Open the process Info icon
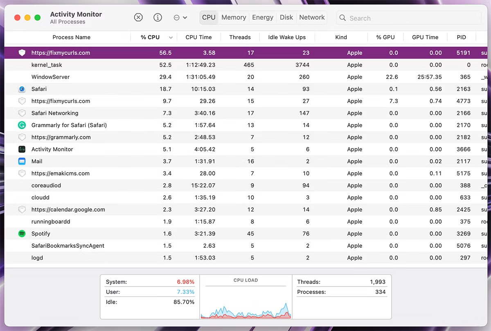Screen dimensions: 491x331 (158, 18)
